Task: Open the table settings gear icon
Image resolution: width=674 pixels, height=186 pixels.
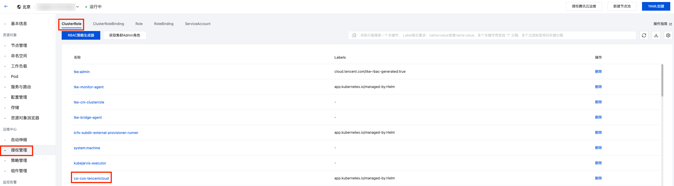Action: [668, 35]
